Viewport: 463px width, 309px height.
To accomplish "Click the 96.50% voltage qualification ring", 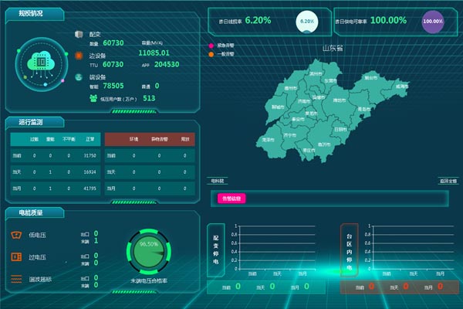I will point(148,247).
